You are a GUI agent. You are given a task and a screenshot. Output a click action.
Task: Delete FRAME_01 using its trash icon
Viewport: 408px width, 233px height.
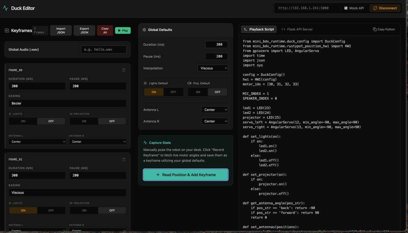124,160
